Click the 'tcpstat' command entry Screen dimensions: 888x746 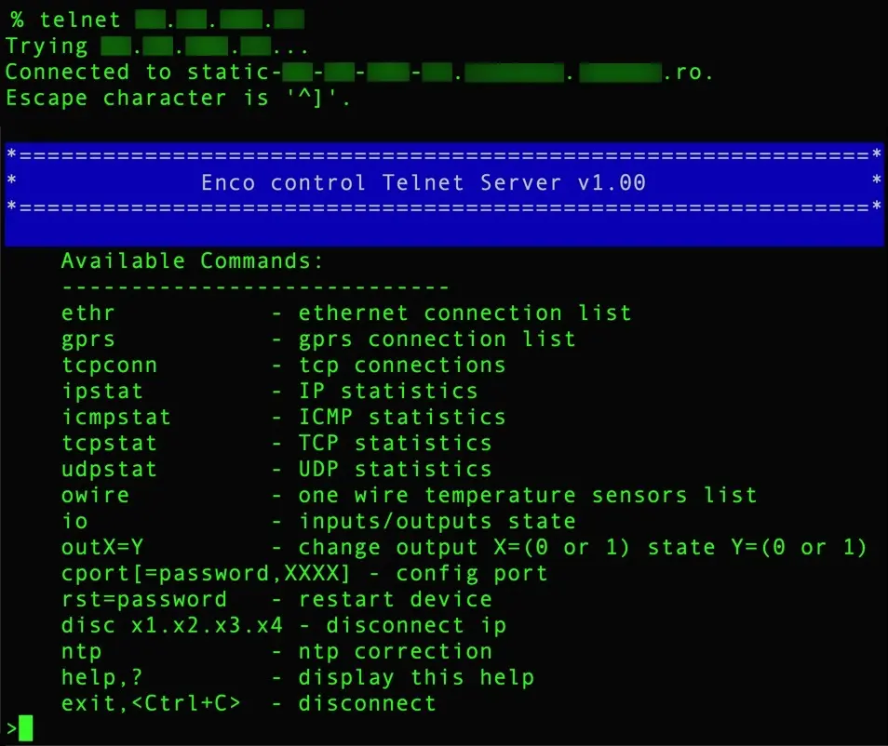point(109,444)
